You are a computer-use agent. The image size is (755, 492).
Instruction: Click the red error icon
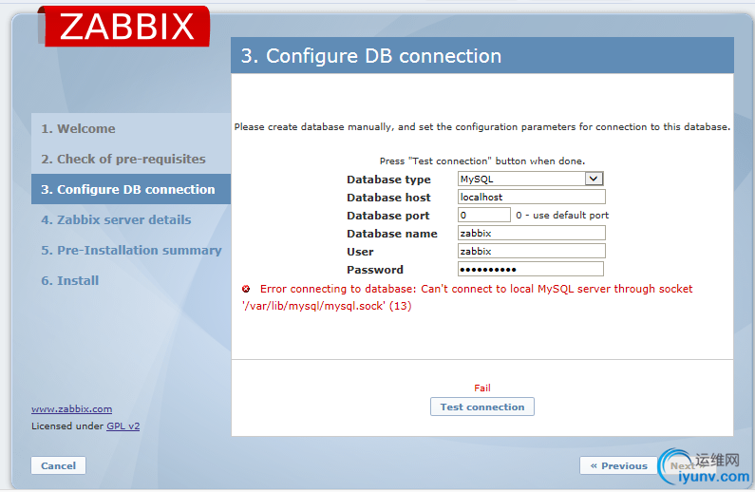[x=246, y=289]
